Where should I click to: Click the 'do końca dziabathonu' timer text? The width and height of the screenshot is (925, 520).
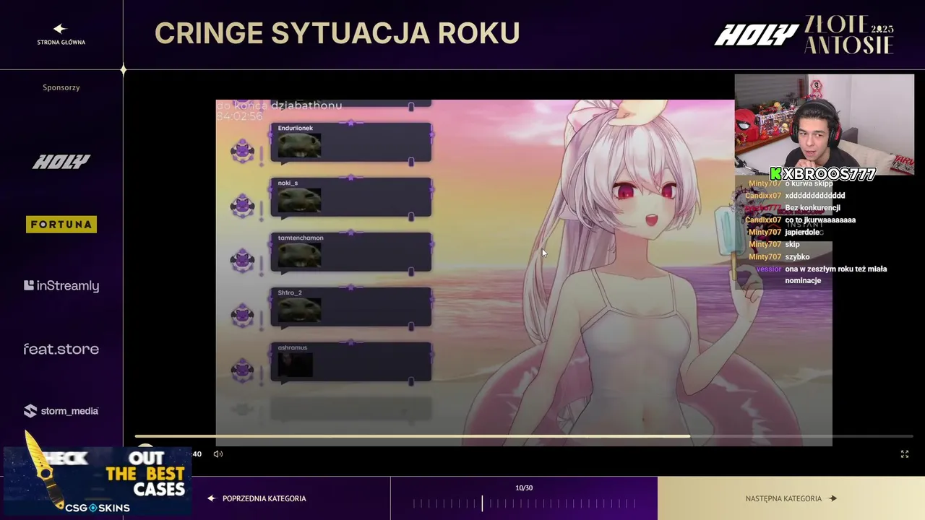pos(280,106)
